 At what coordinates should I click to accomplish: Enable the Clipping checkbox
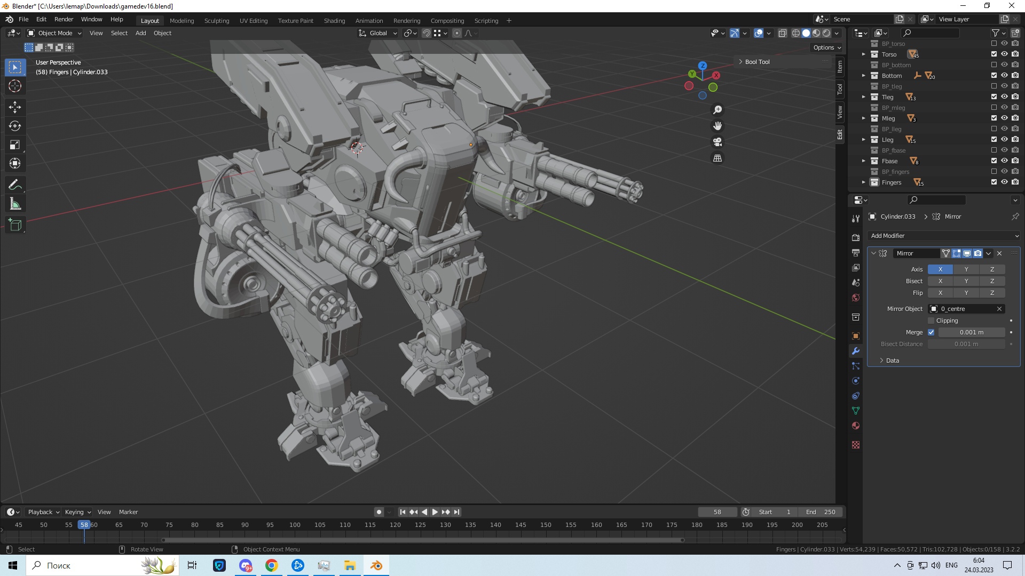pos(931,321)
